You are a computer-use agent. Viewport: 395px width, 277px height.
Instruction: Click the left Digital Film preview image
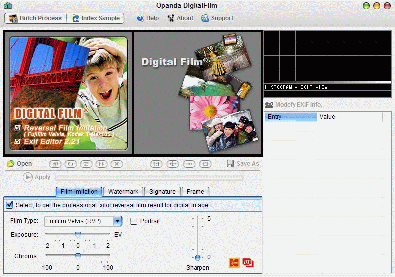click(69, 94)
